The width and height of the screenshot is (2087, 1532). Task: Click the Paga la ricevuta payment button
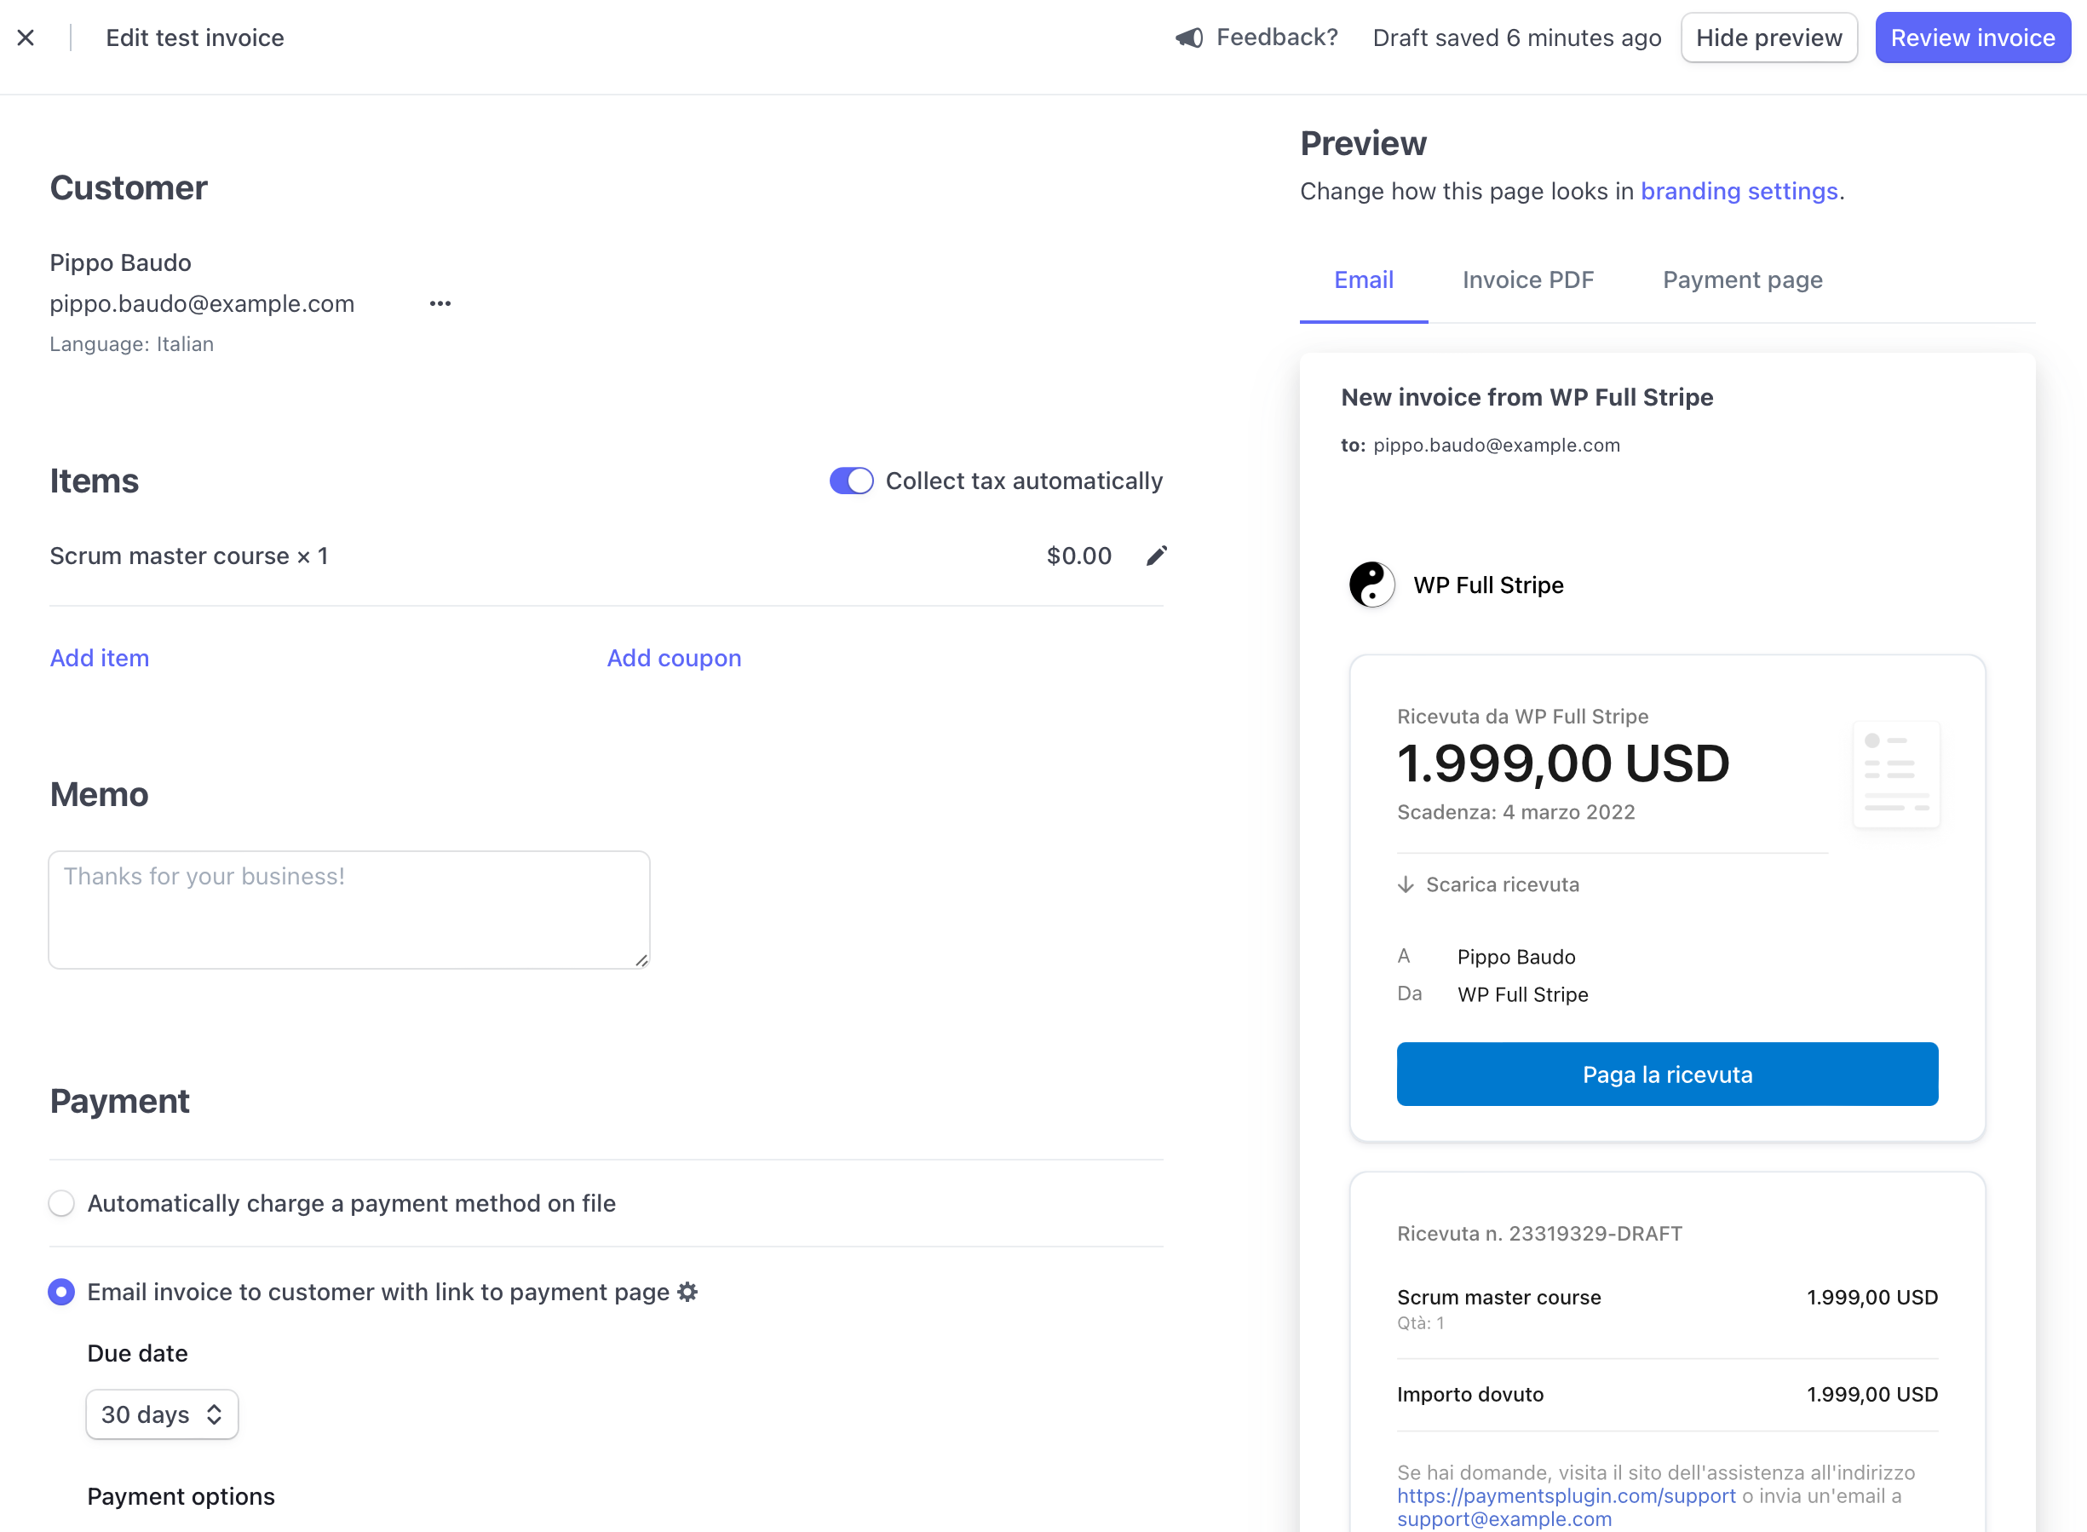pos(1665,1072)
